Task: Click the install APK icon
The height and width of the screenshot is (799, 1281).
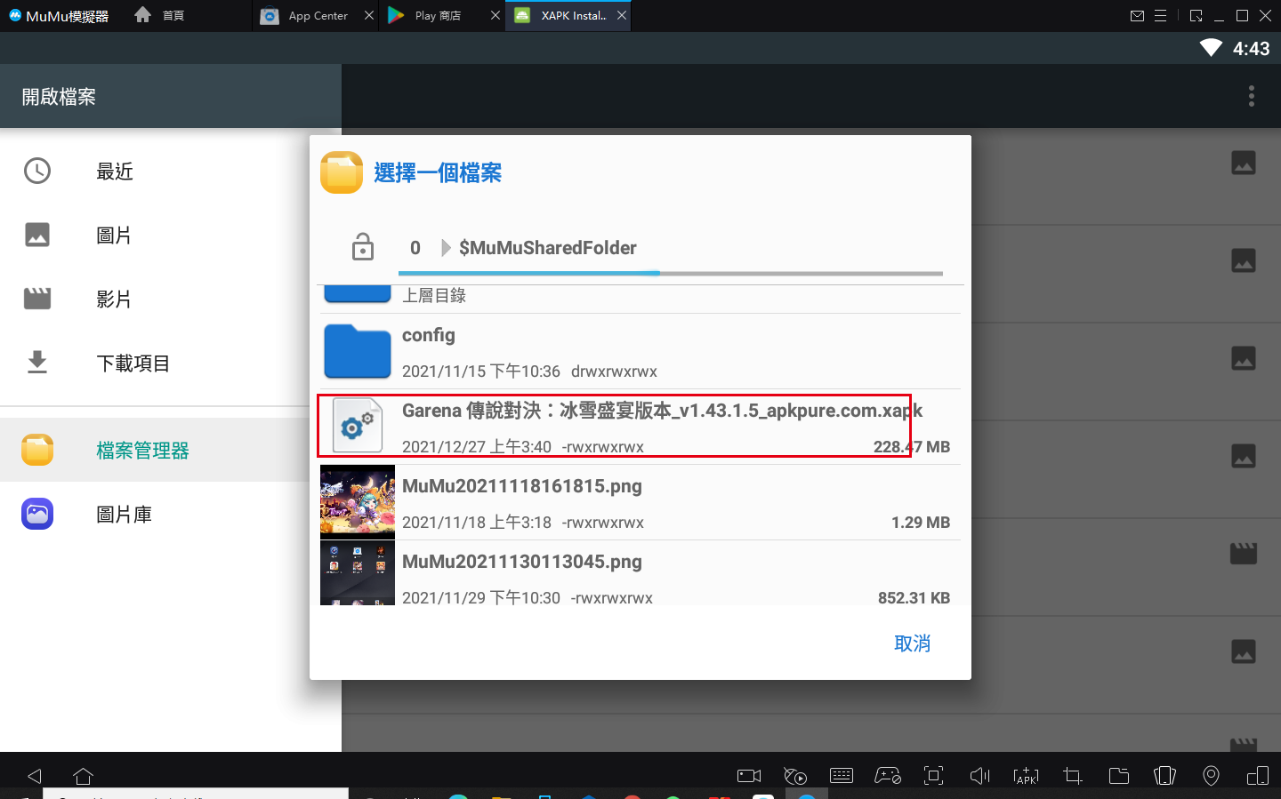Action: [1026, 776]
